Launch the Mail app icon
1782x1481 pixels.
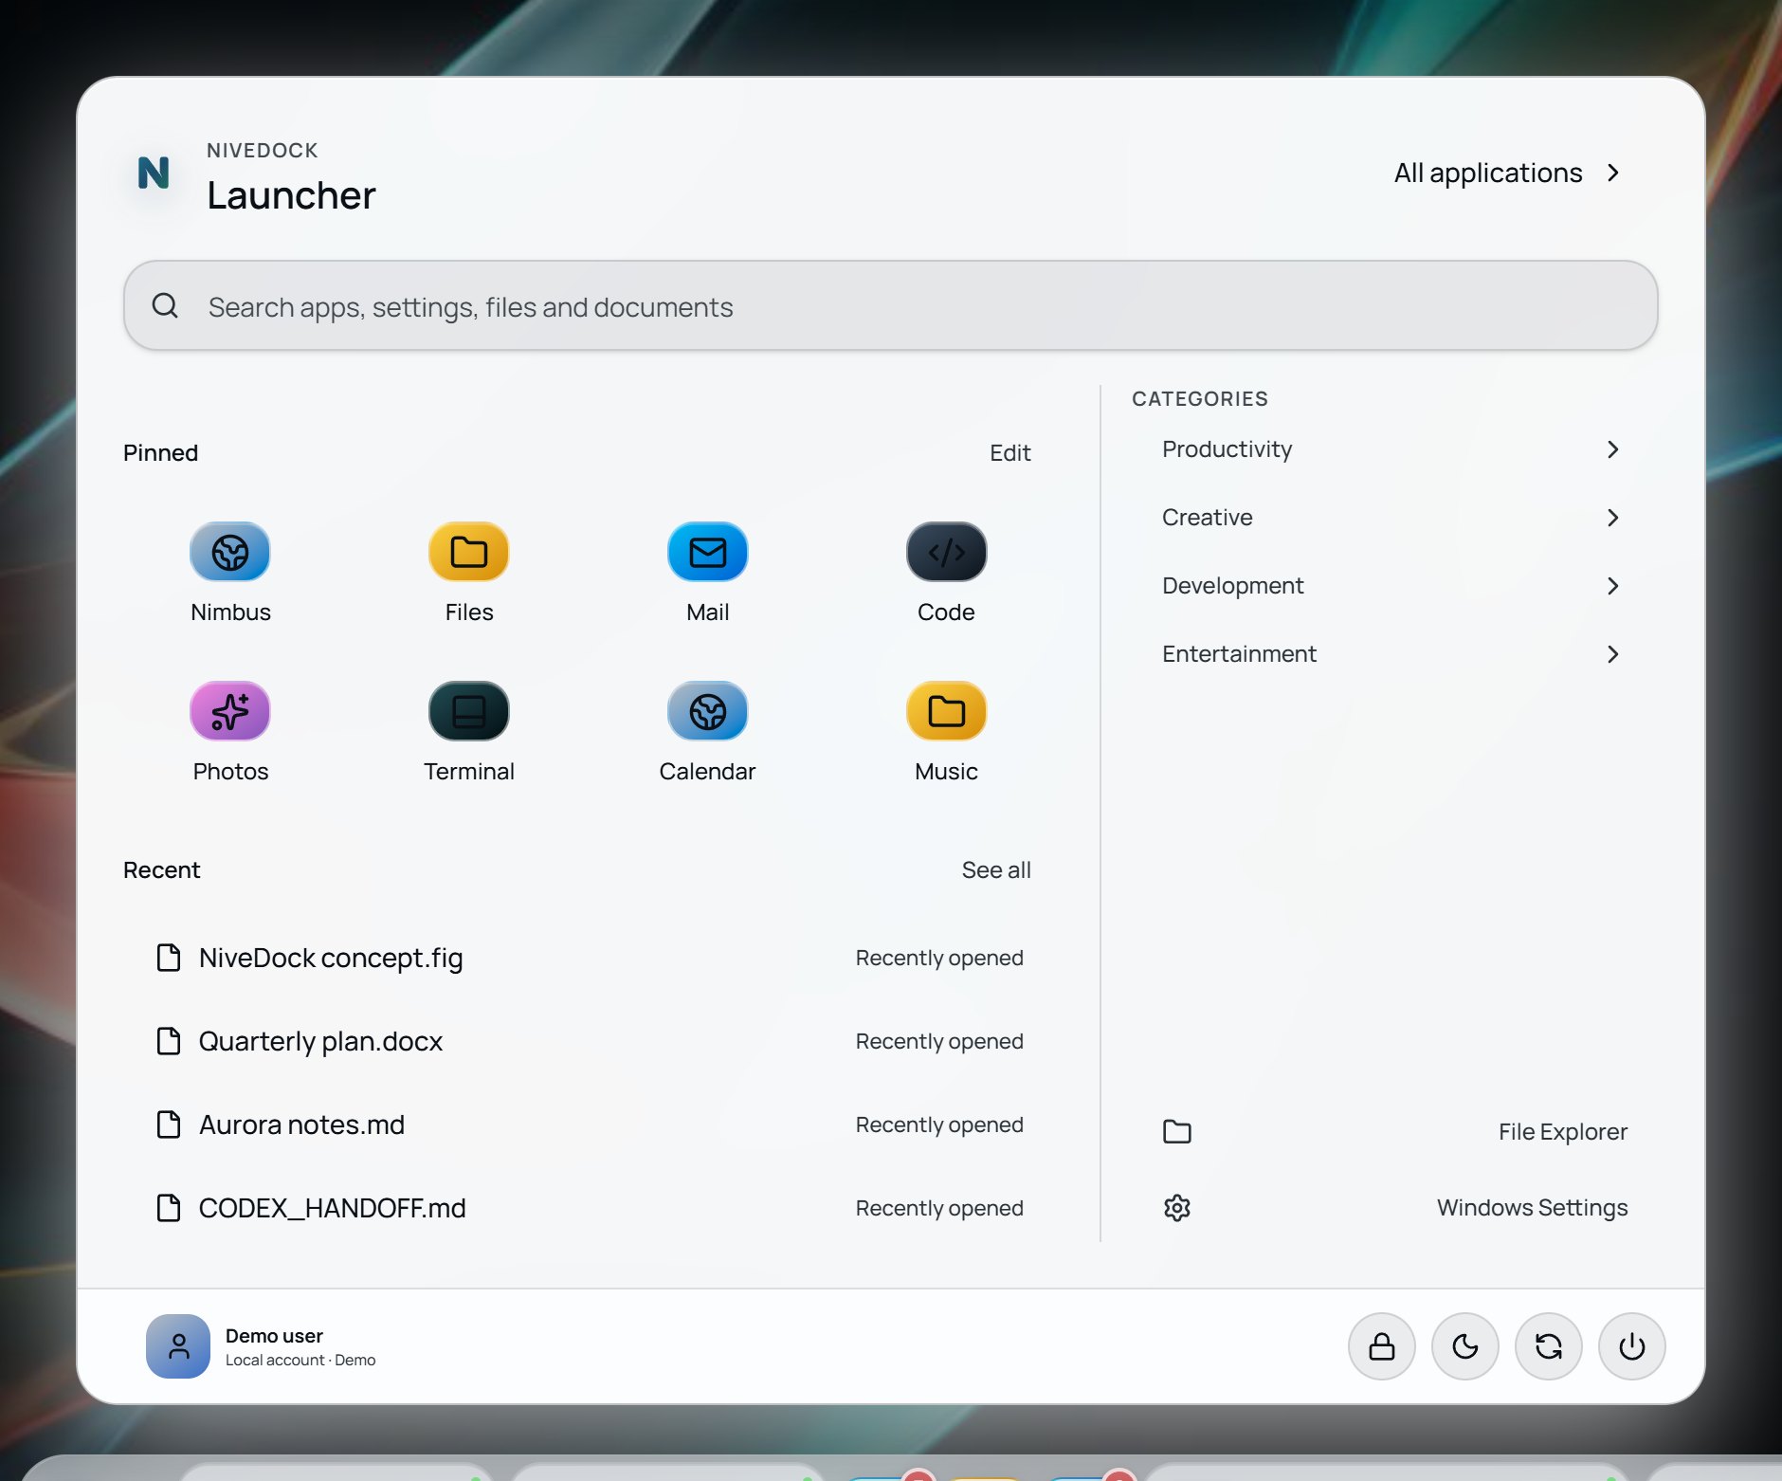tap(708, 552)
